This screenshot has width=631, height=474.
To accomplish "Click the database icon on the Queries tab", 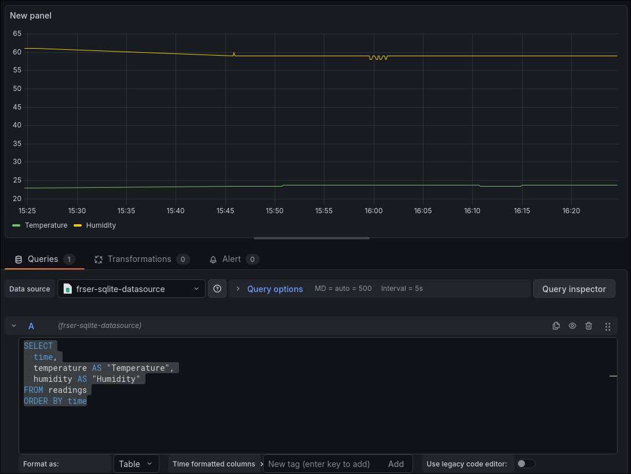I will [x=17, y=259].
